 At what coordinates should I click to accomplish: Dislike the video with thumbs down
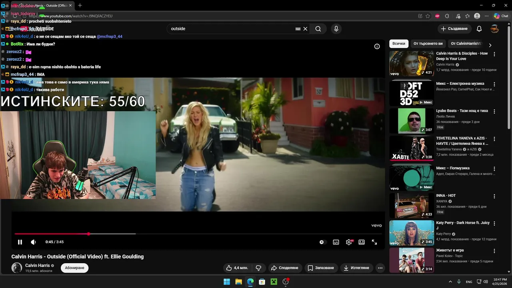[258, 268]
